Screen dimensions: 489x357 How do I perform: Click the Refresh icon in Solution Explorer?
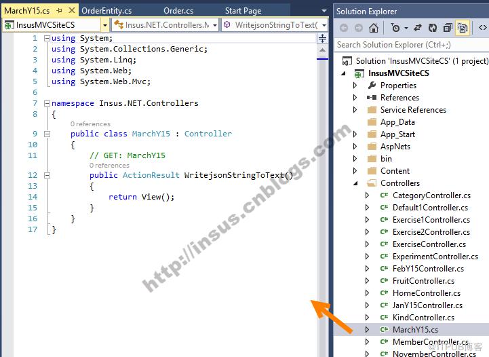click(433, 28)
